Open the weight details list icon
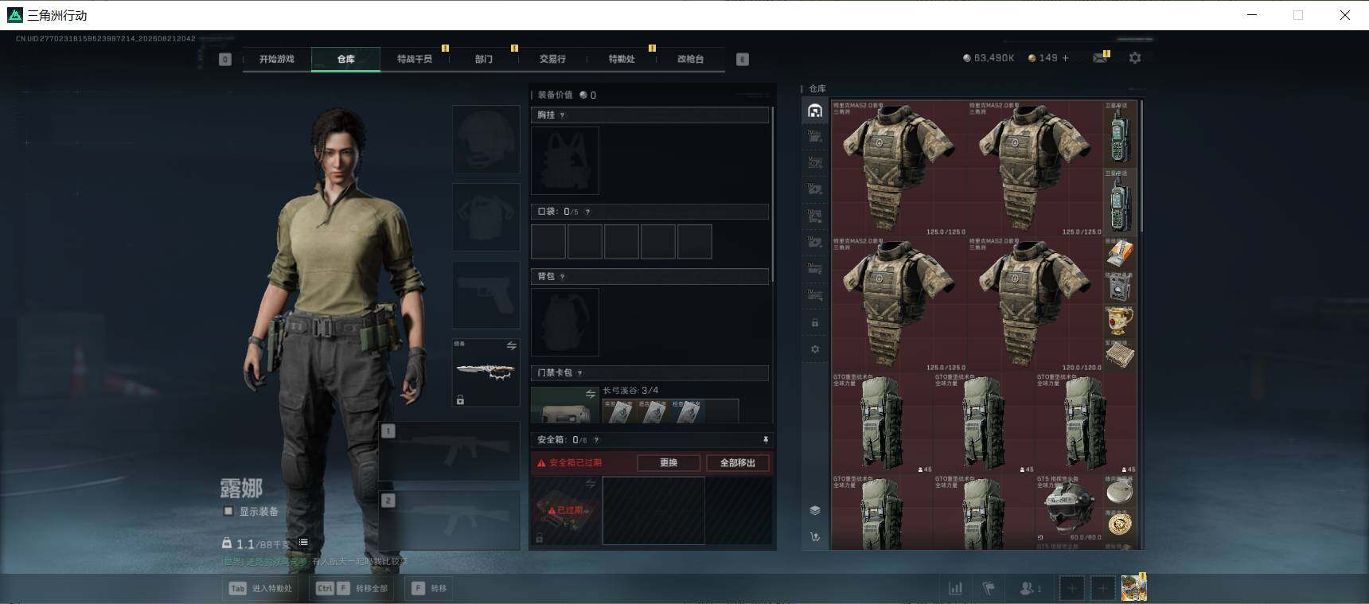Viewport: 1369px width, 604px height. pos(303,543)
